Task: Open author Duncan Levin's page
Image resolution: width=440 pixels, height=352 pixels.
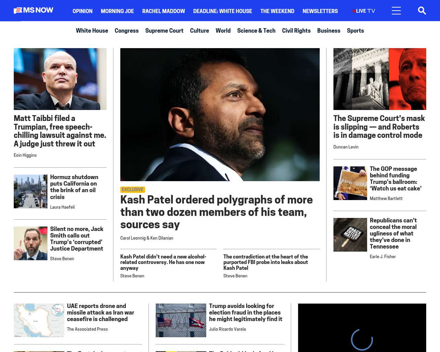Action: [x=346, y=147]
